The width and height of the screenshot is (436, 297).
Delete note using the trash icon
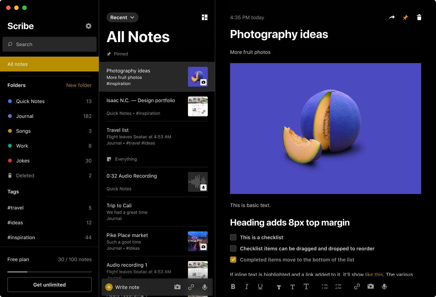419,17
